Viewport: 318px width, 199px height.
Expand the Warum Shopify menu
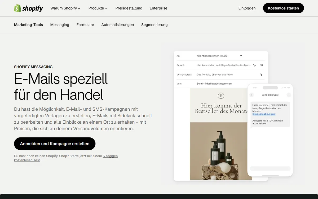(65, 8)
